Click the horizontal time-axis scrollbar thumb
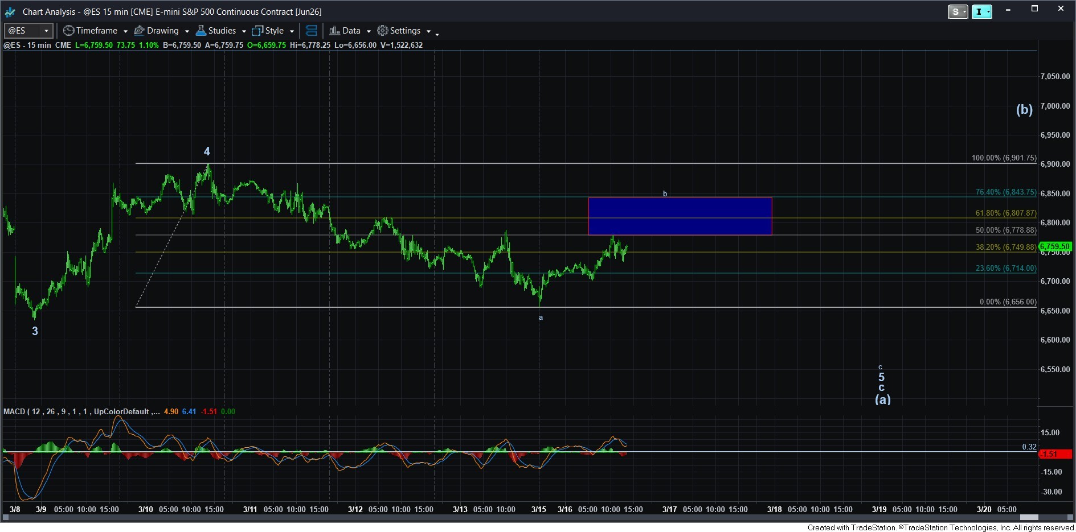Image resolution: width=1076 pixels, height=532 pixels. point(1029,517)
